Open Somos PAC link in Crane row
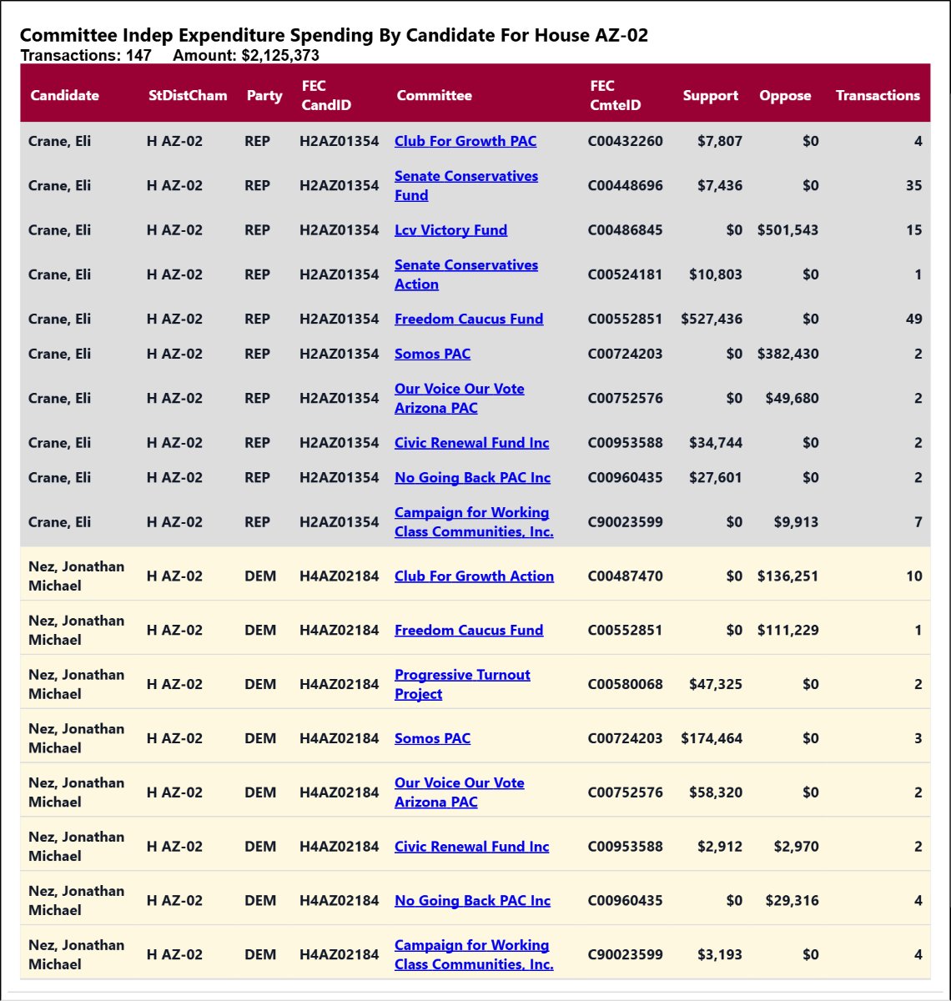The height and width of the screenshot is (1001, 951). [x=432, y=354]
